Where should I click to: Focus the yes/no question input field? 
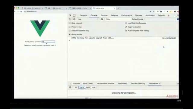tap(48, 42)
